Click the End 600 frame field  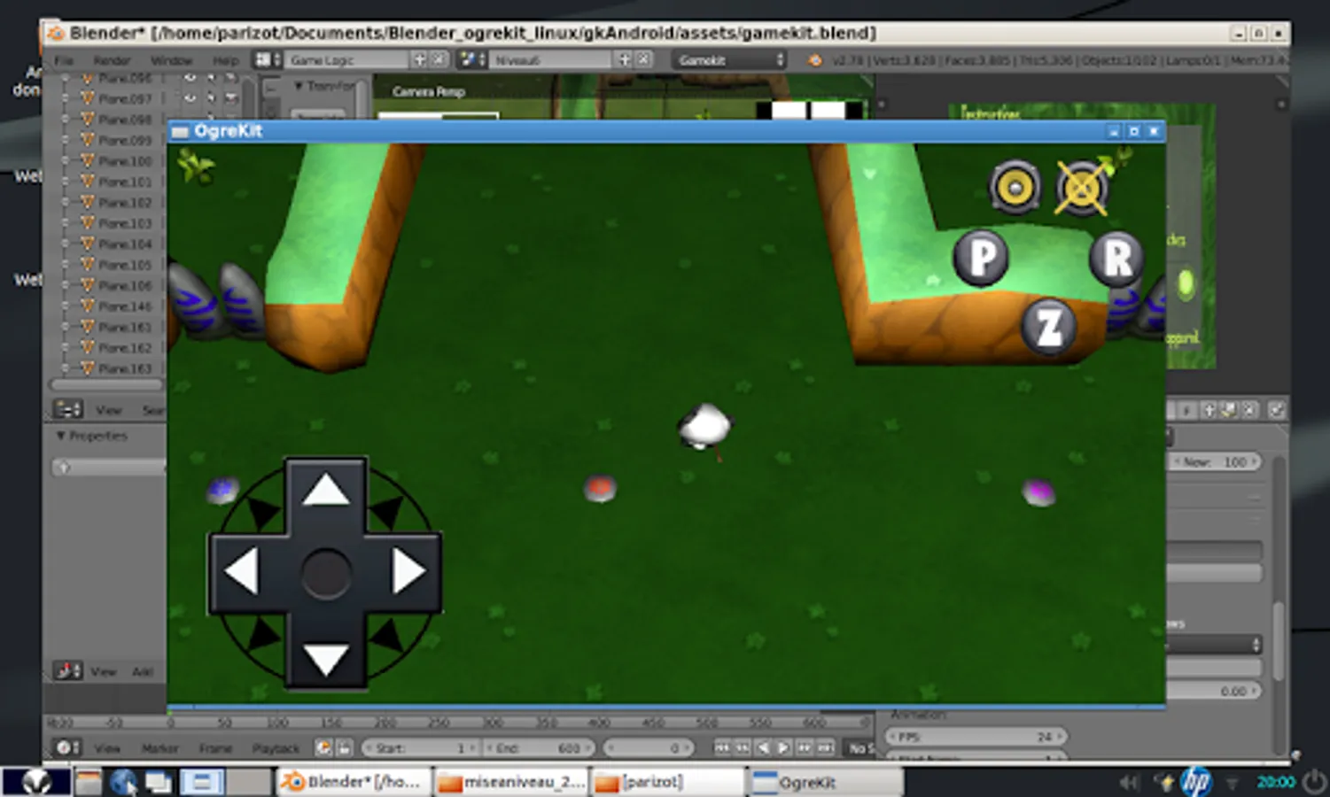click(540, 748)
